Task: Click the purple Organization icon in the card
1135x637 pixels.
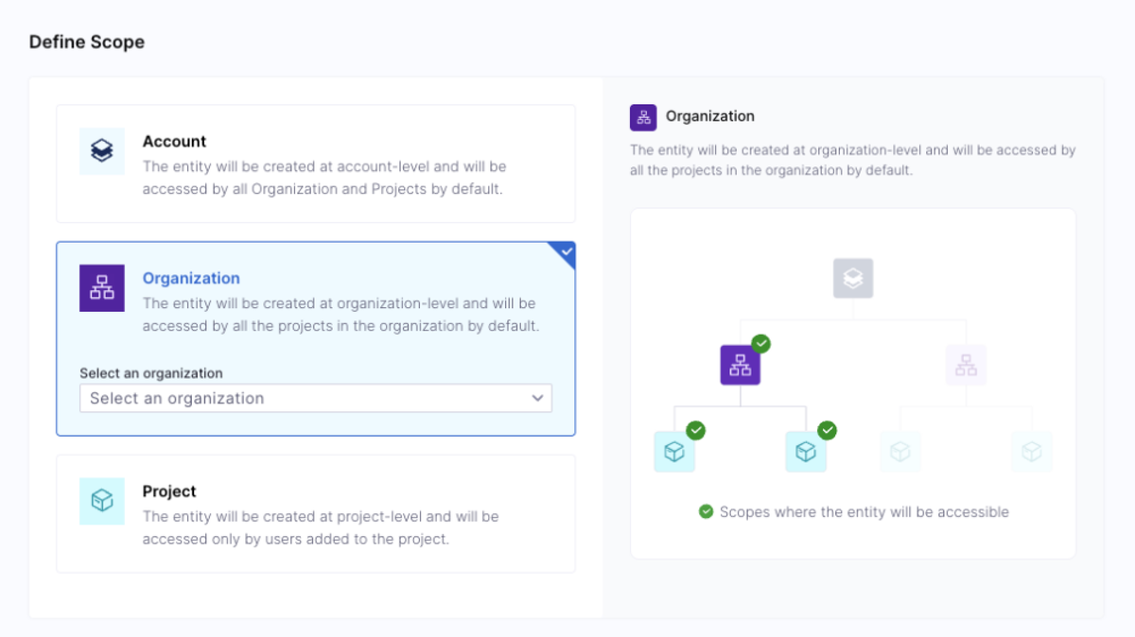Action: tap(102, 288)
